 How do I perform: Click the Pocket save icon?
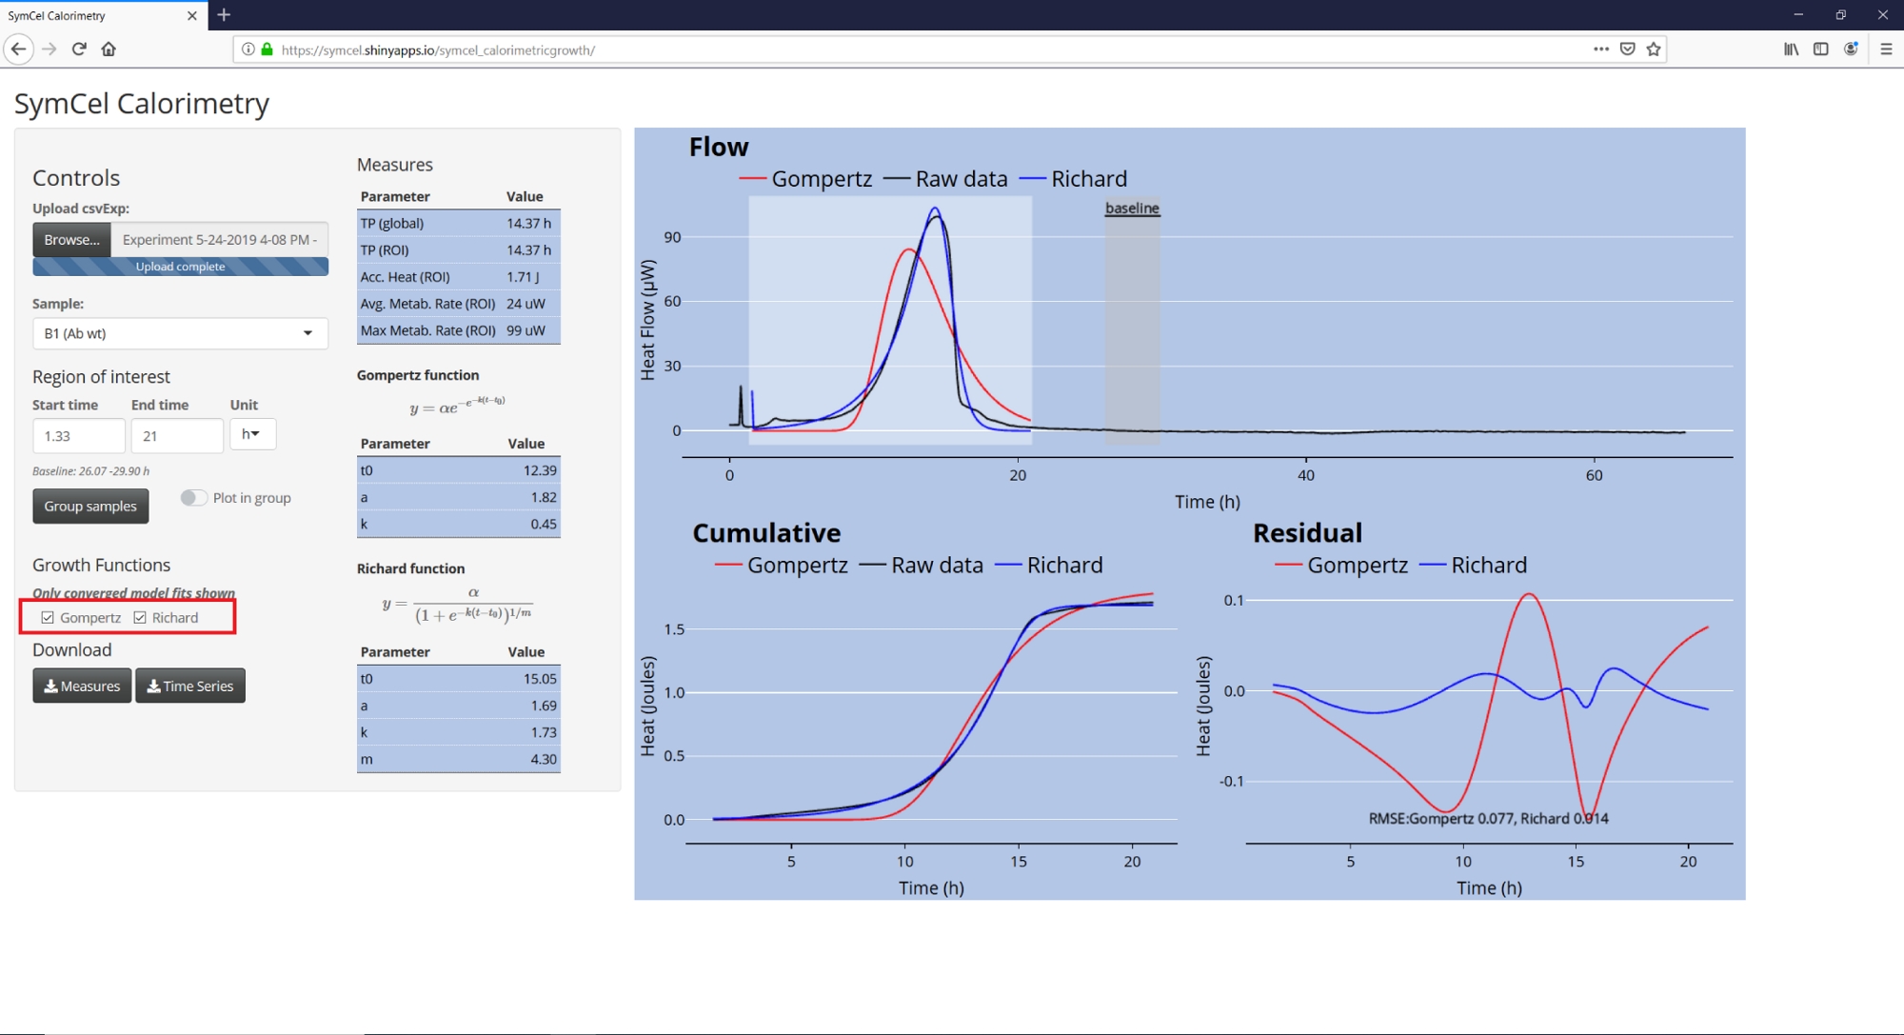[1627, 50]
